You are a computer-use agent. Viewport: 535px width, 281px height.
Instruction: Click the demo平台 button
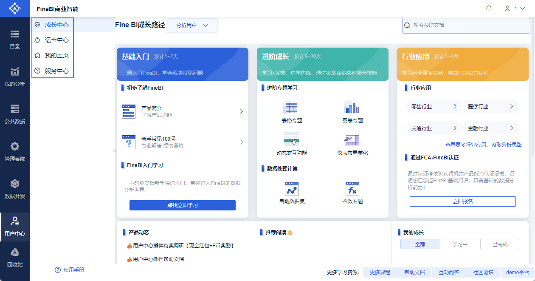point(518,272)
